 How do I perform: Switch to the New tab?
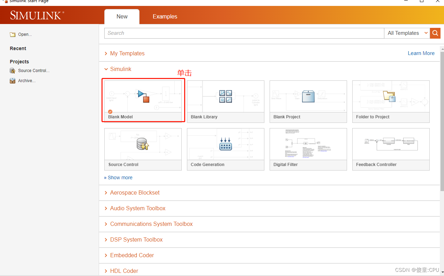pyautogui.click(x=122, y=16)
